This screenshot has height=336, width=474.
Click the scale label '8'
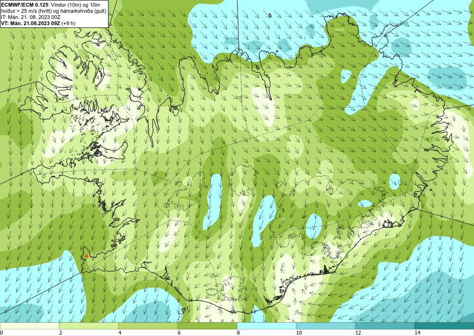coord(238,333)
